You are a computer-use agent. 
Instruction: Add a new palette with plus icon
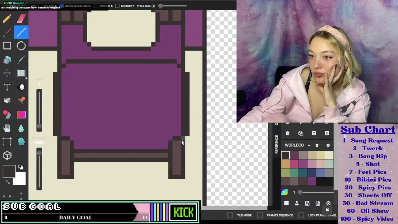tap(328, 145)
